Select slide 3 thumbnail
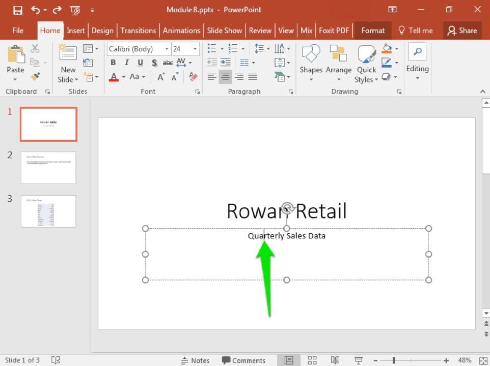Screen dimensions: 490x366 (48, 211)
